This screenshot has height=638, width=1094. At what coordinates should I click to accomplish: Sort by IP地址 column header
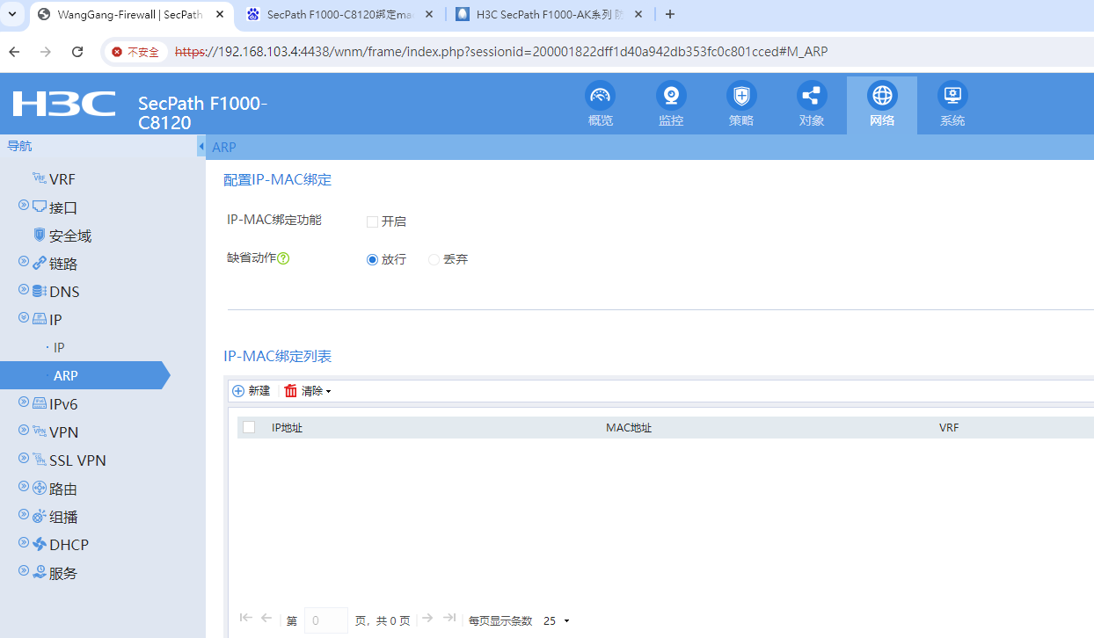(287, 428)
